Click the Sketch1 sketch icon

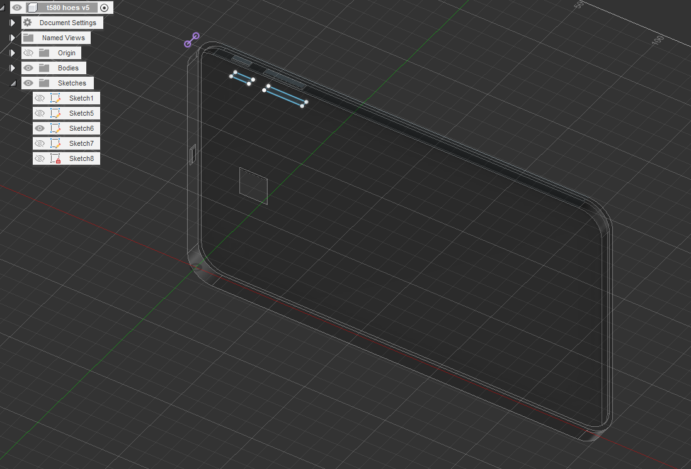pos(55,98)
